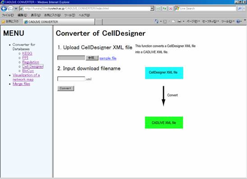247x179 pixels.
Task: Click the '1. Upload CellDesigner XML file' text
Action: pyautogui.click(x=95, y=47)
